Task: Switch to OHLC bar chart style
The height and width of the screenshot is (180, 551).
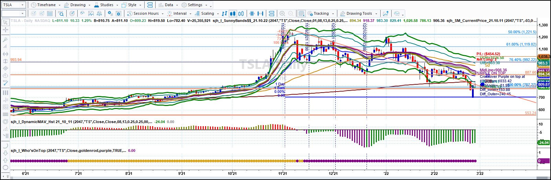Action: pos(224,13)
